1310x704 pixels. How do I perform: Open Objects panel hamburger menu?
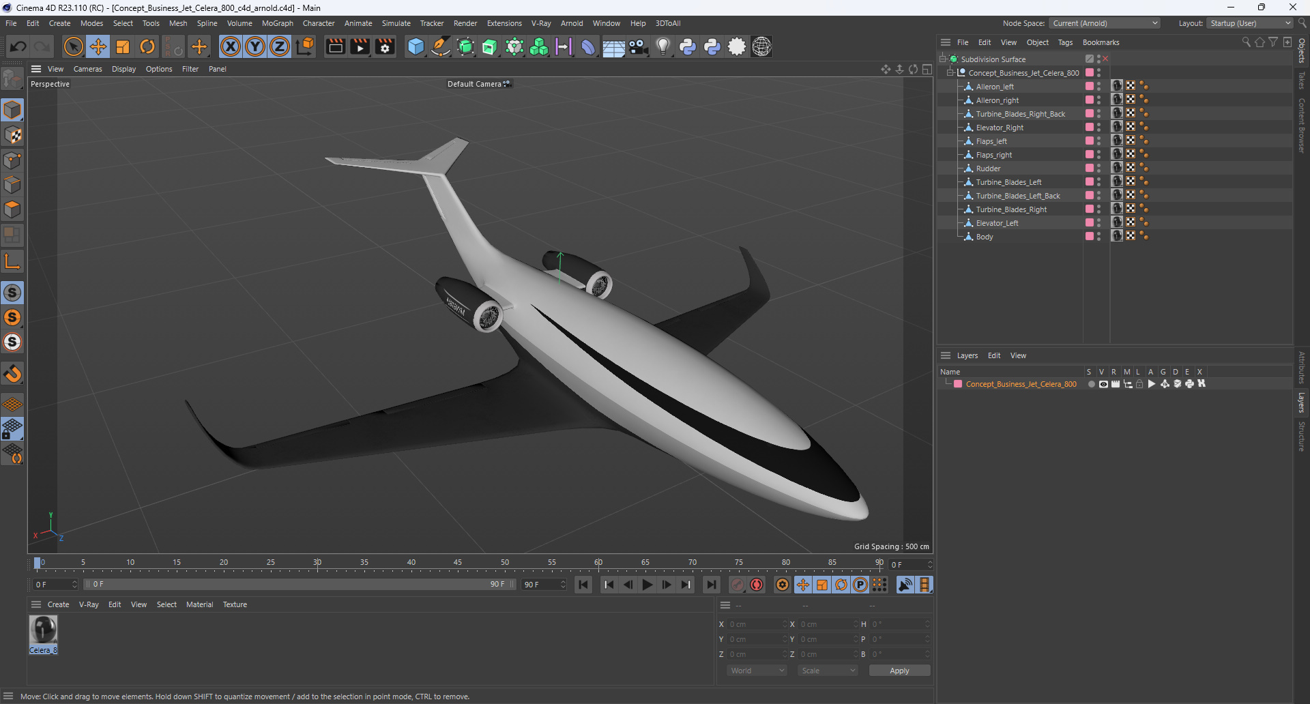coord(946,42)
